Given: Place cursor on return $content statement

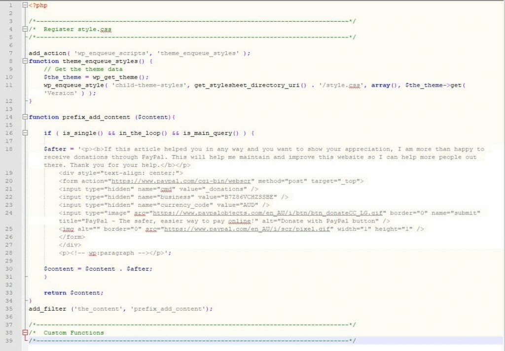Looking at the screenshot, I should click(x=73, y=293).
